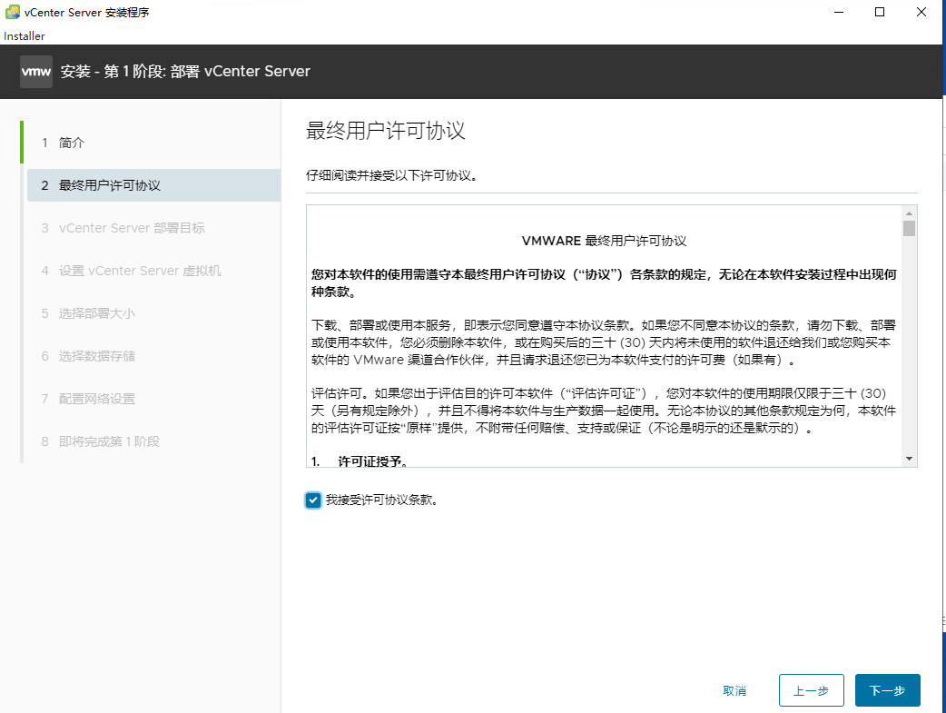The image size is (946, 713).
Task: Select step 8 即将完成第 1 阶段
Action: 153,442
